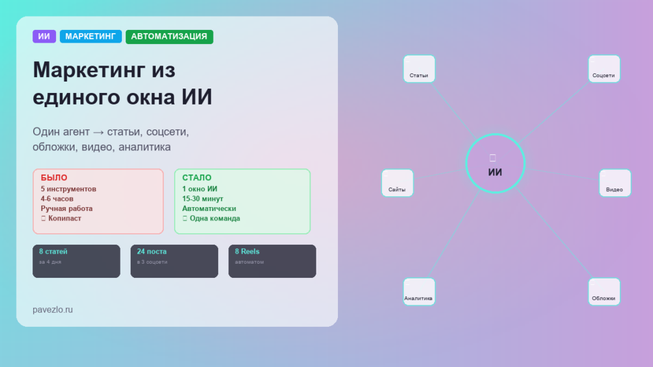Image resolution: width=653 pixels, height=367 pixels.
Task: Select the heading Маркетинг из единого окна ИИ
Action: [x=122, y=83]
